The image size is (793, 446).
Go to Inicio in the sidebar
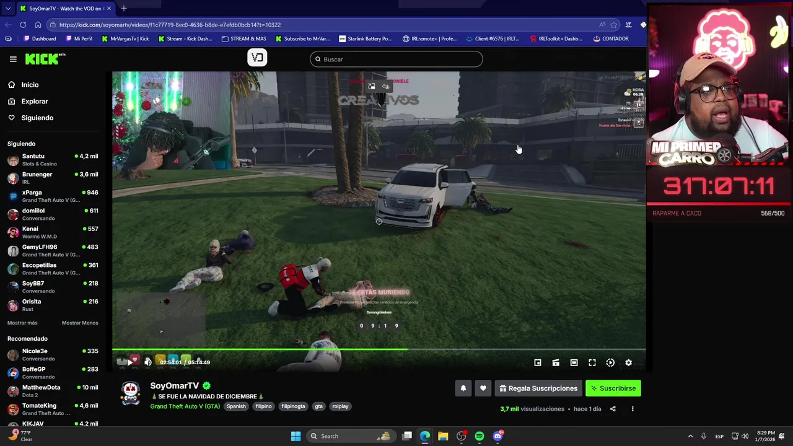(30, 85)
